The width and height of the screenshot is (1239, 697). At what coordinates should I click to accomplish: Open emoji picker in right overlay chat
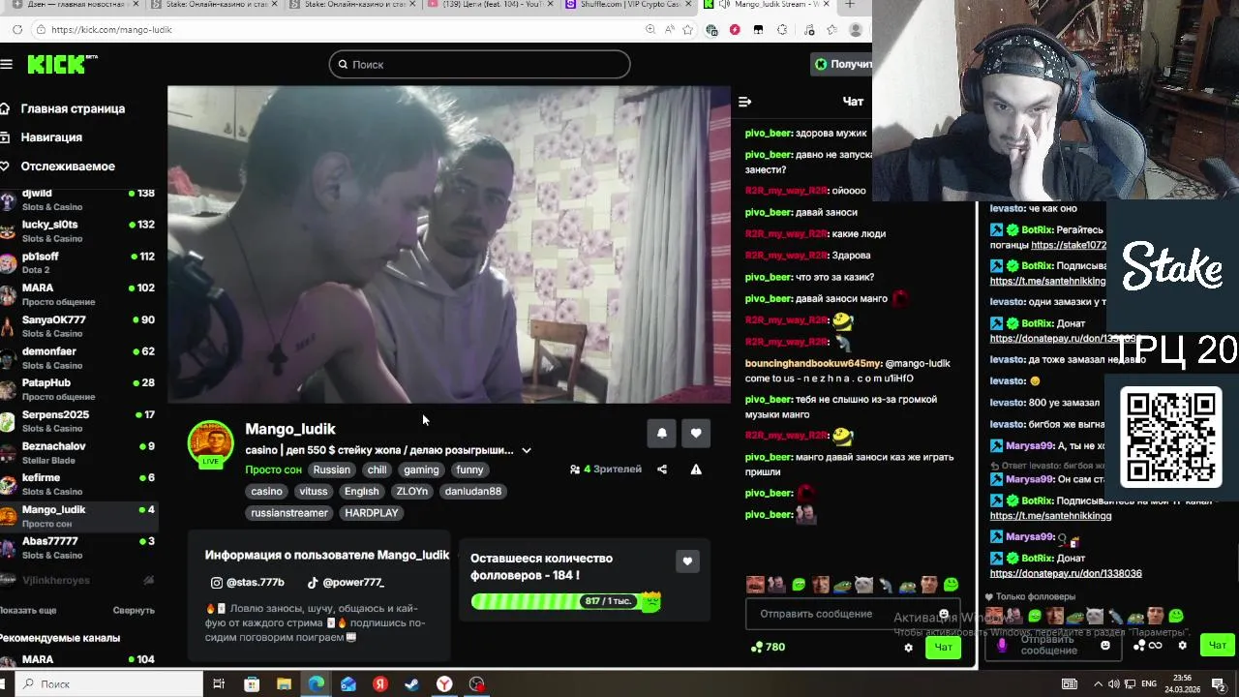coord(1105,646)
